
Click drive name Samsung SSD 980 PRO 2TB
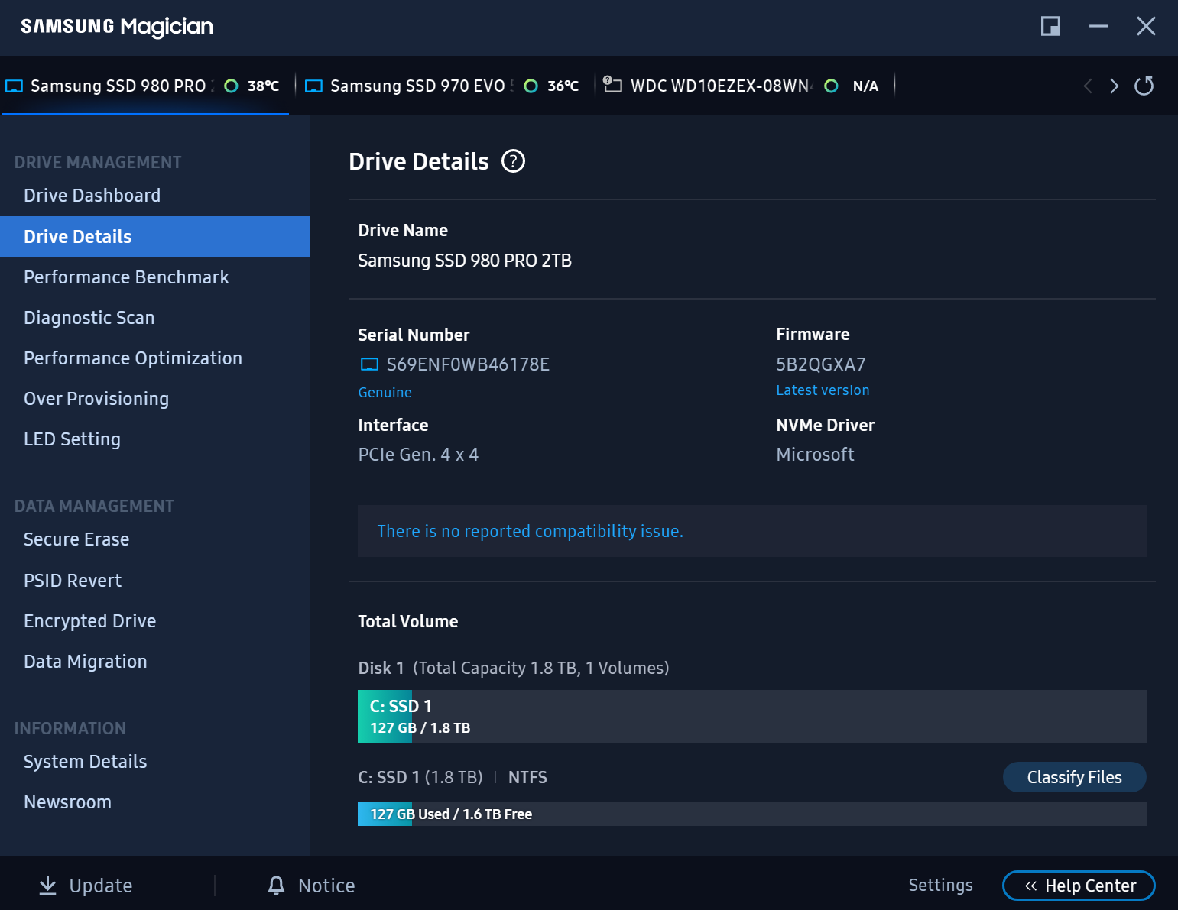[465, 261]
